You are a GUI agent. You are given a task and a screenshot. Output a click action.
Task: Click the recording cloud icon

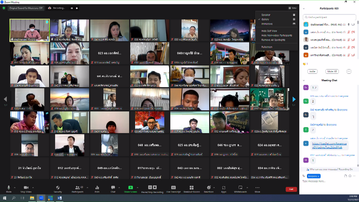(49, 8)
